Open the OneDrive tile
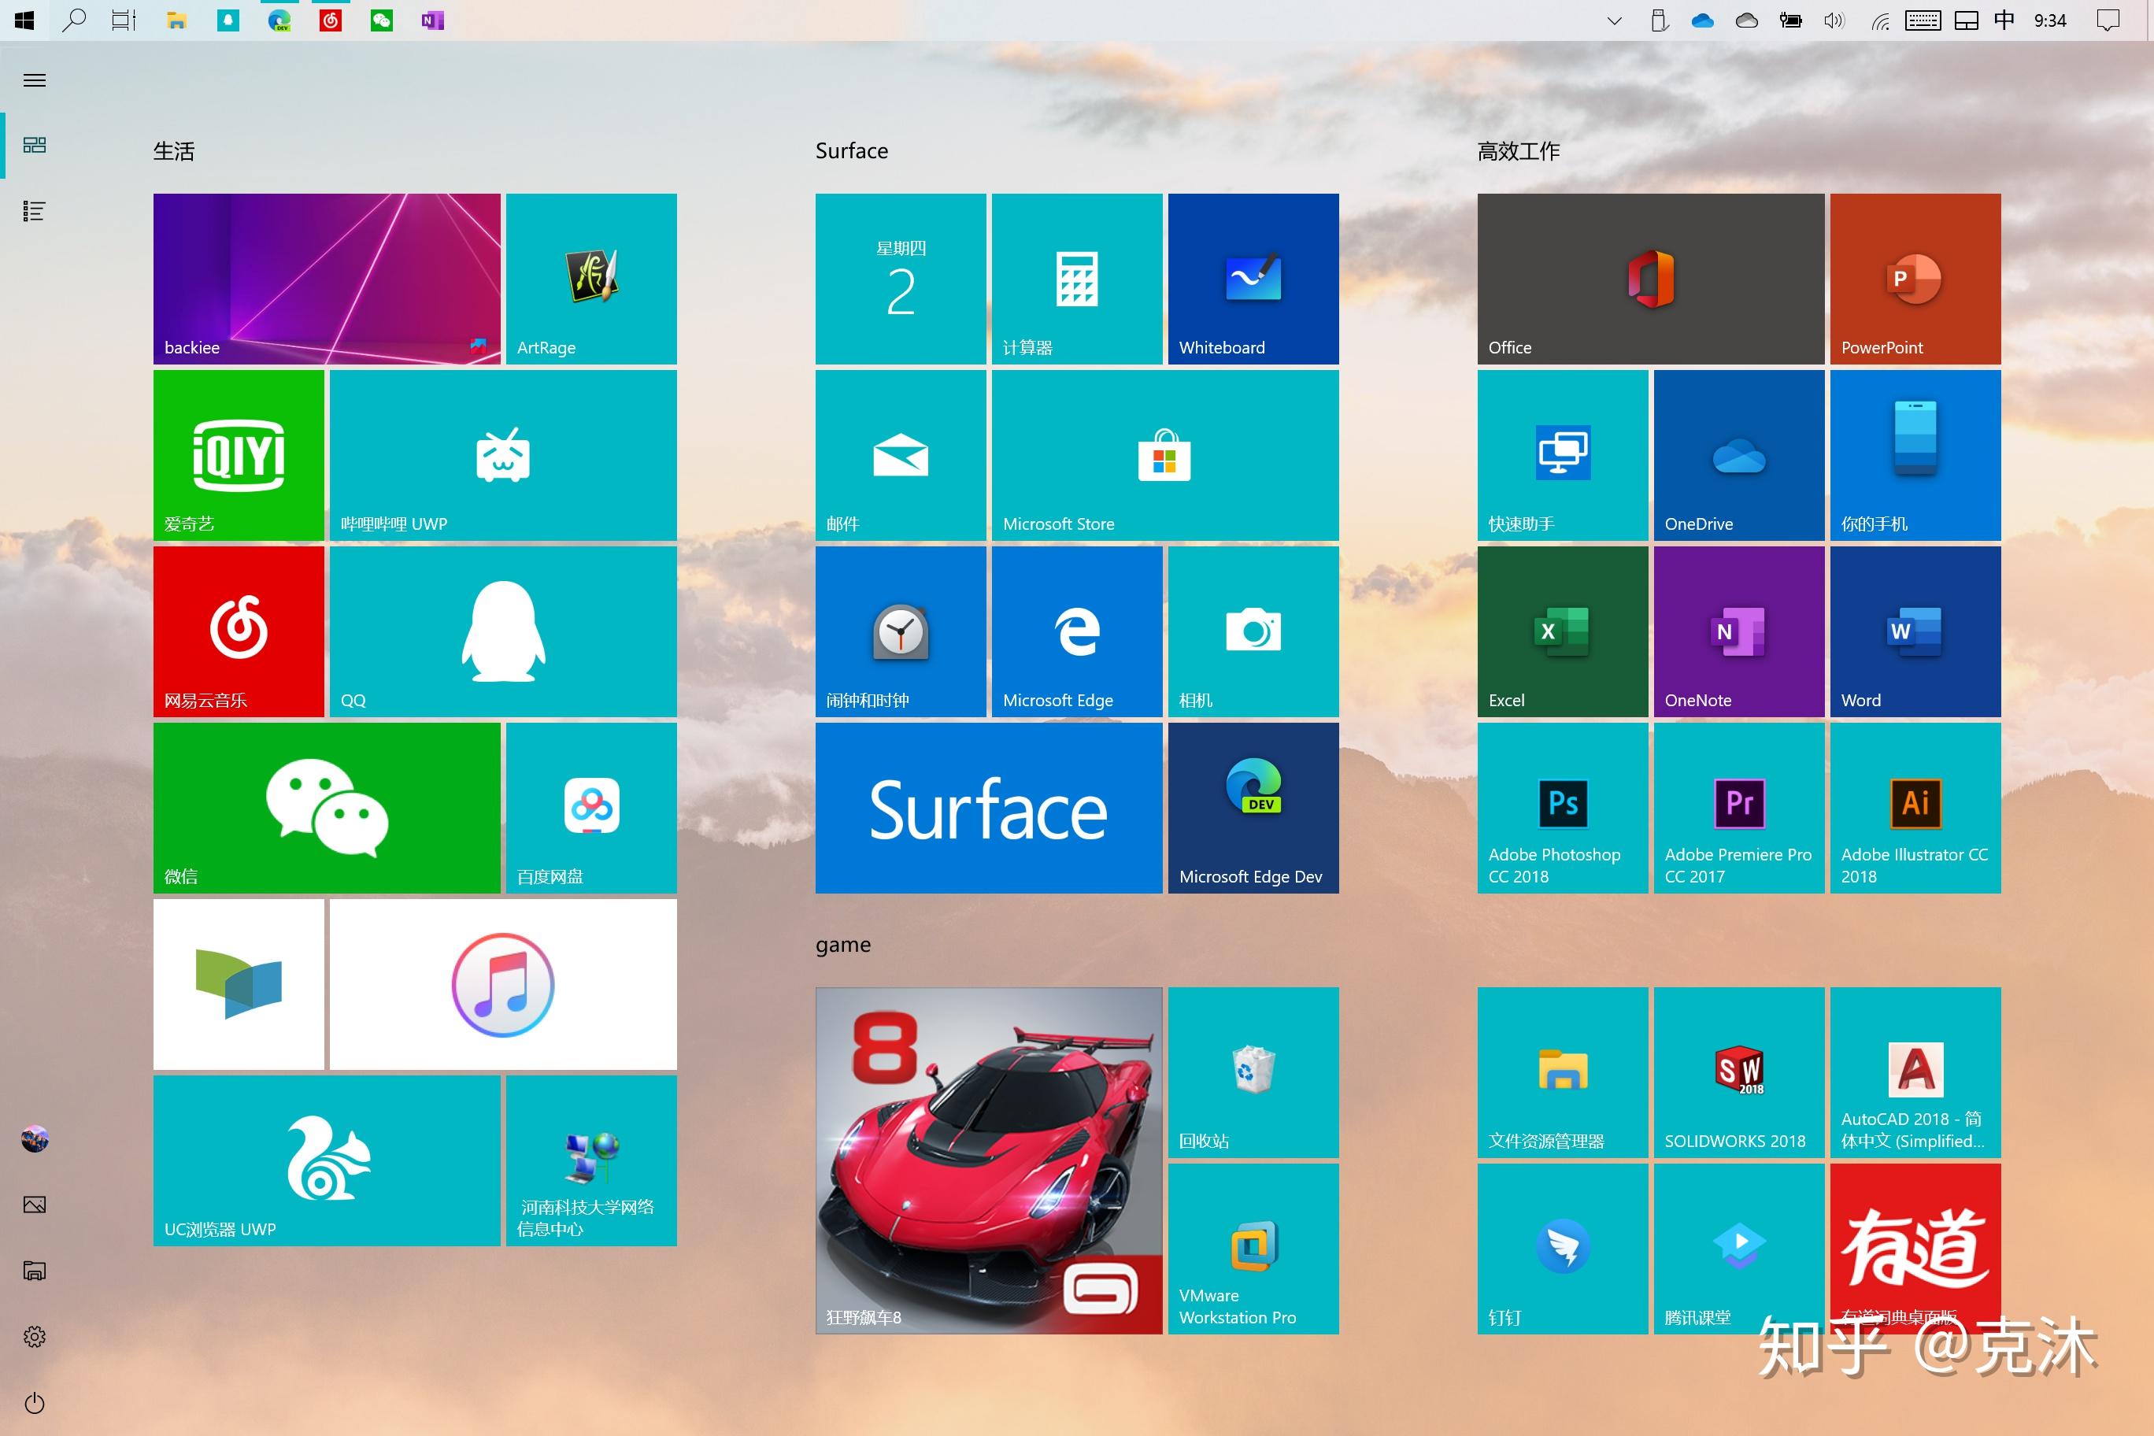Image resolution: width=2154 pixels, height=1436 pixels. [1739, 455]
